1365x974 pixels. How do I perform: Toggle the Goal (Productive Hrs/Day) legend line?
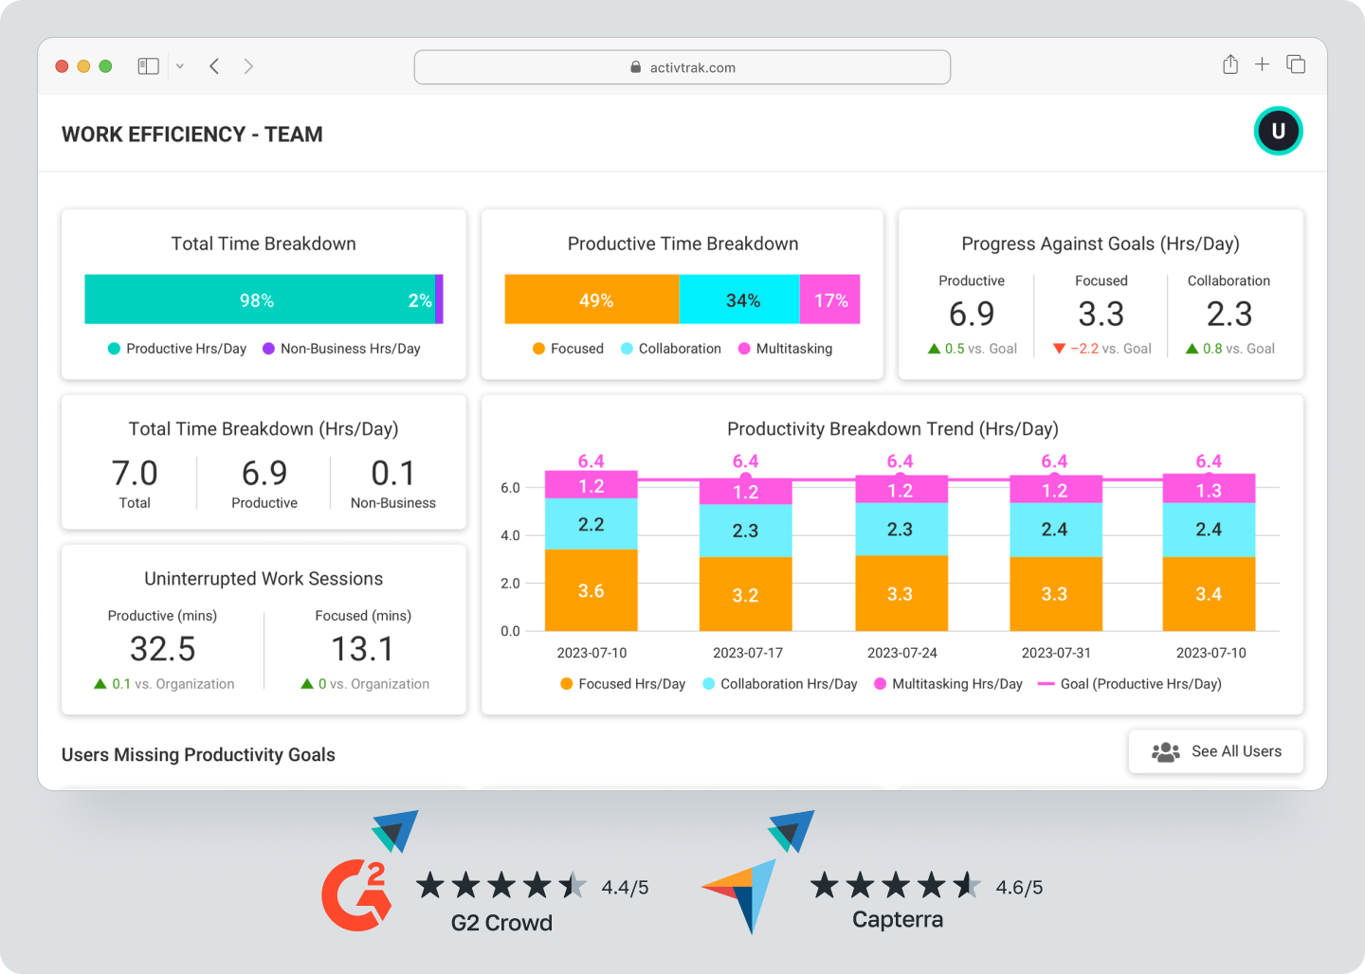[1130, 684]
